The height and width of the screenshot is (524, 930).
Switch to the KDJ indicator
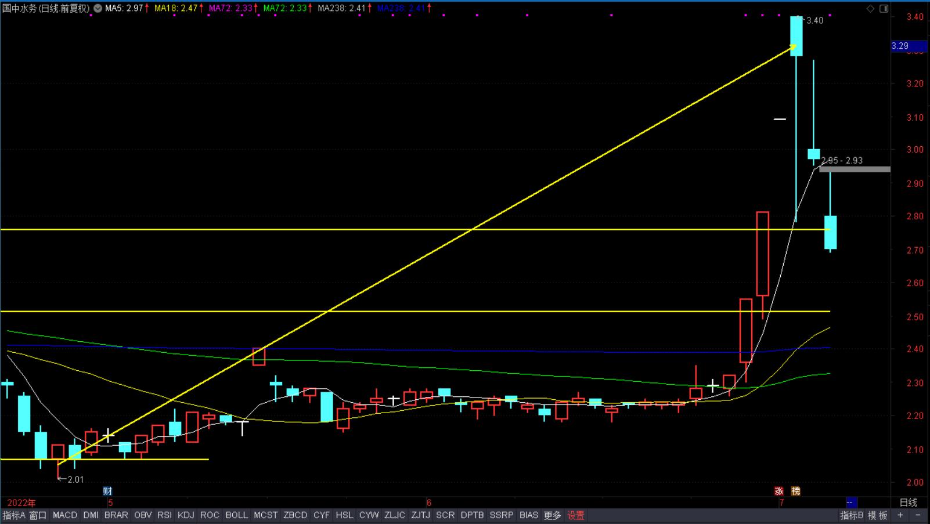[186, 515]
